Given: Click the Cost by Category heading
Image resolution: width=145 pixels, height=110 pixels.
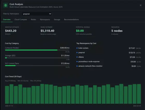Looking at the screenshot, I should 12,43.
